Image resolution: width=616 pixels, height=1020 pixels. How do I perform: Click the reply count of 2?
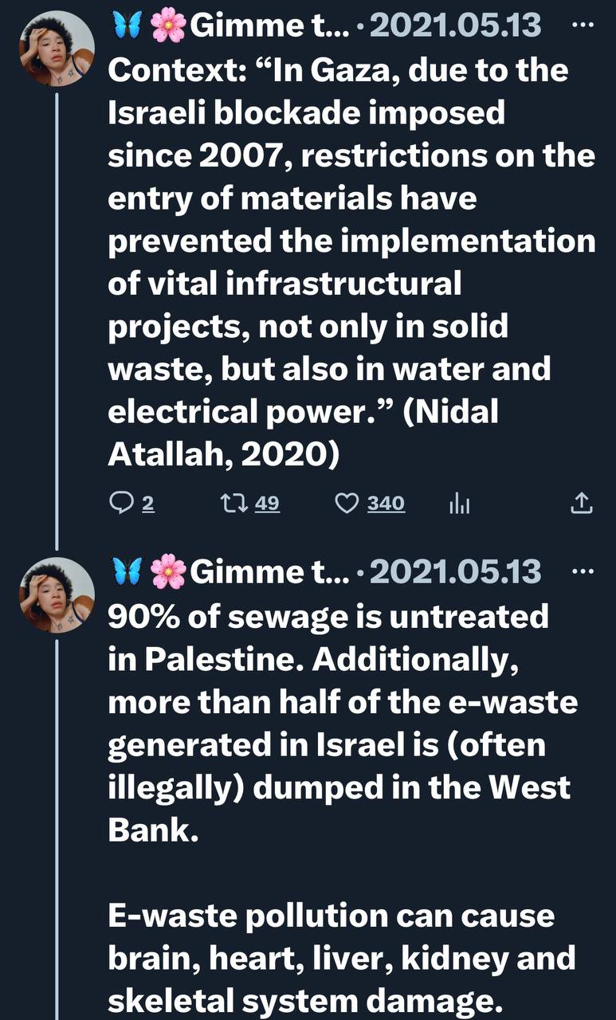pyautogui.click(x=147, y=503)
